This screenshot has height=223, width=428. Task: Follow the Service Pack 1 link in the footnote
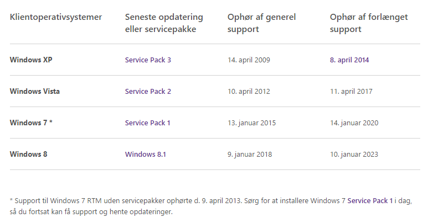coord(370,201)
